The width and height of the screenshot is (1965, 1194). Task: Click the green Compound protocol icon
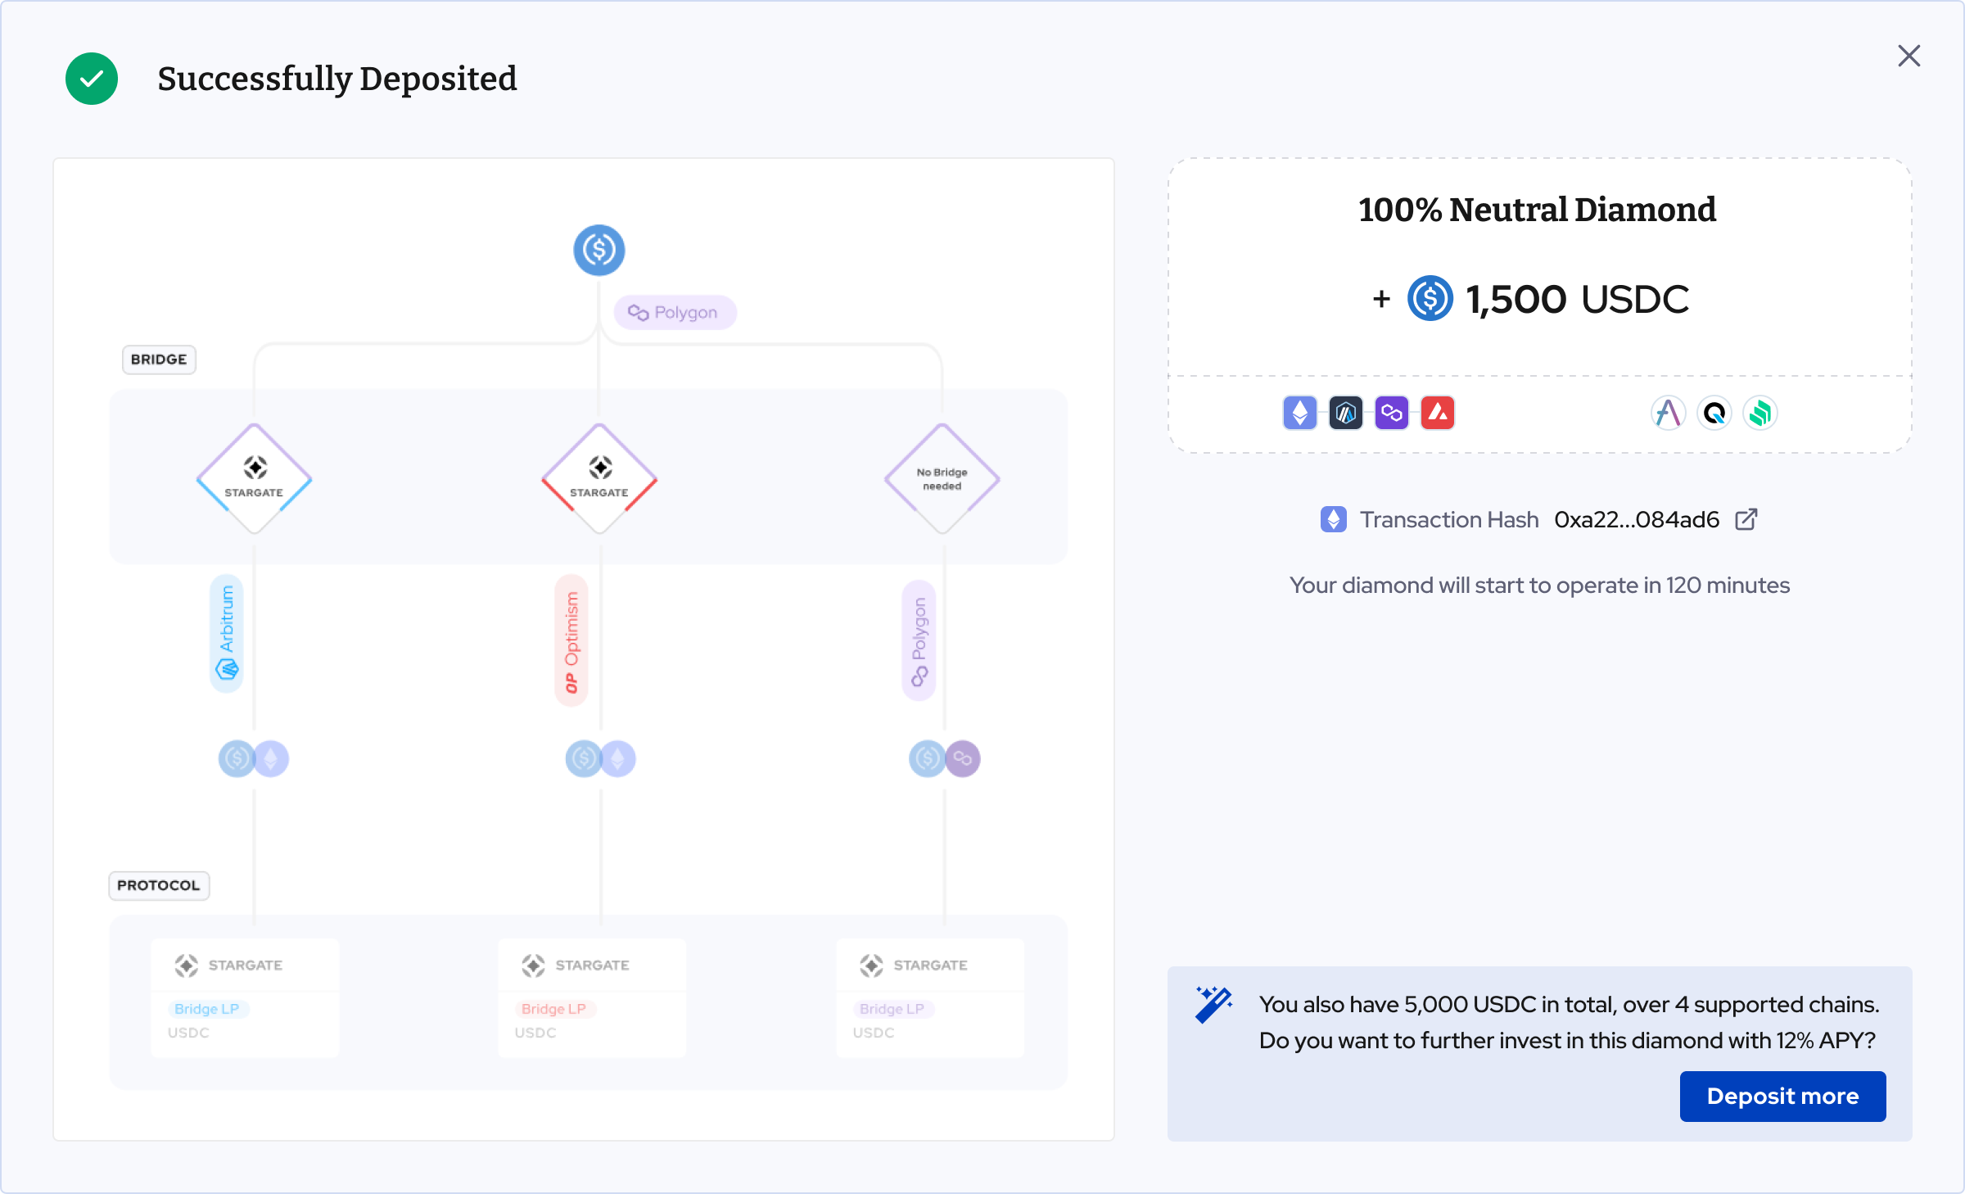point(1759,413)
